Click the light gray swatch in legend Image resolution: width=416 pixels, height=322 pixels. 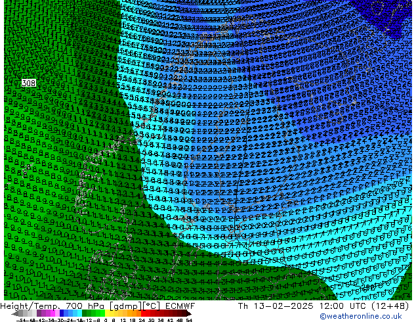click(x=34, y=313)
